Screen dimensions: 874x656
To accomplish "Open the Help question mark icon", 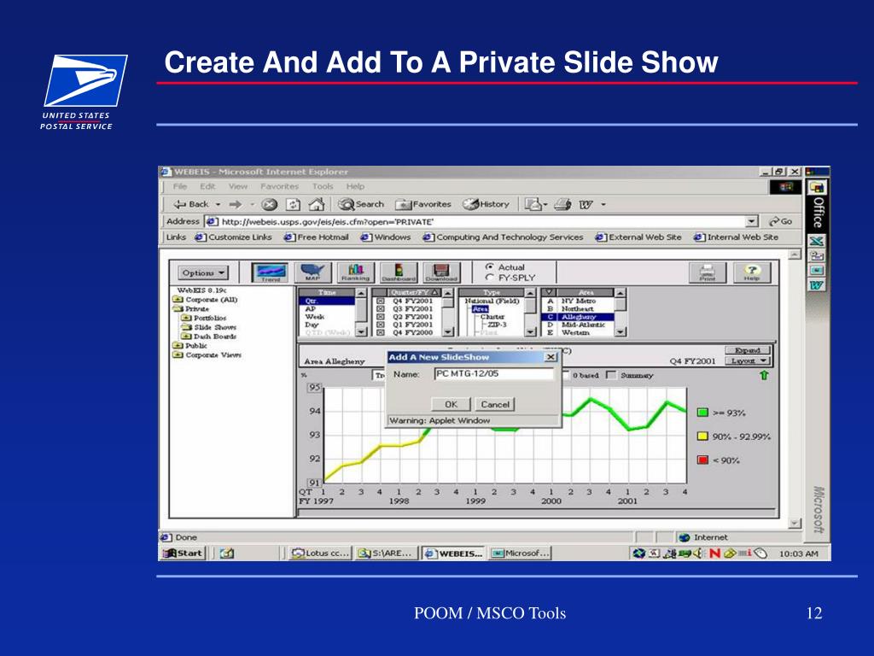I will coord(751,272).
